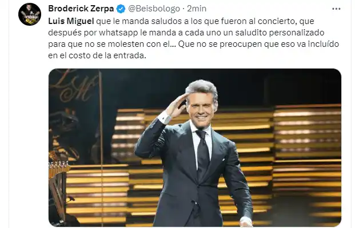Click the LM monogram in the photo
The height and width of the screenshot is (228, 355).
coord(75,86)
